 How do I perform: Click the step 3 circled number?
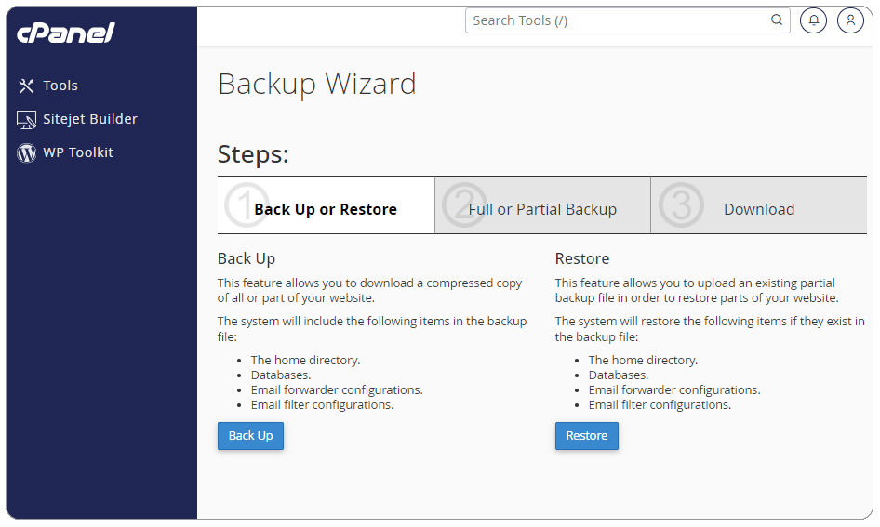point(681,205)
